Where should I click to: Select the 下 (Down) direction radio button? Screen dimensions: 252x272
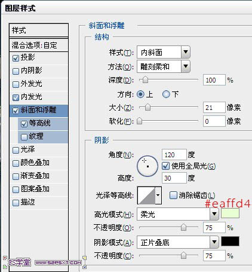166,94
